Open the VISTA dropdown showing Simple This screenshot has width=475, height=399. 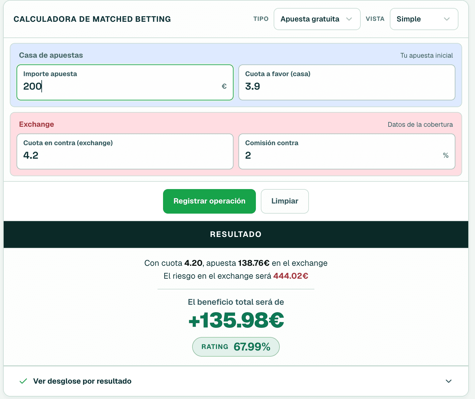(424, 19)
